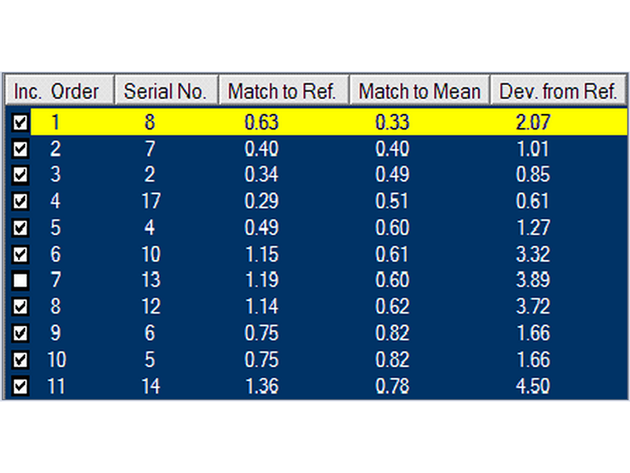Sort by the Inc. Order column header
The width and height of the screenshot is (630, 473).
click(x=58, y=91)
